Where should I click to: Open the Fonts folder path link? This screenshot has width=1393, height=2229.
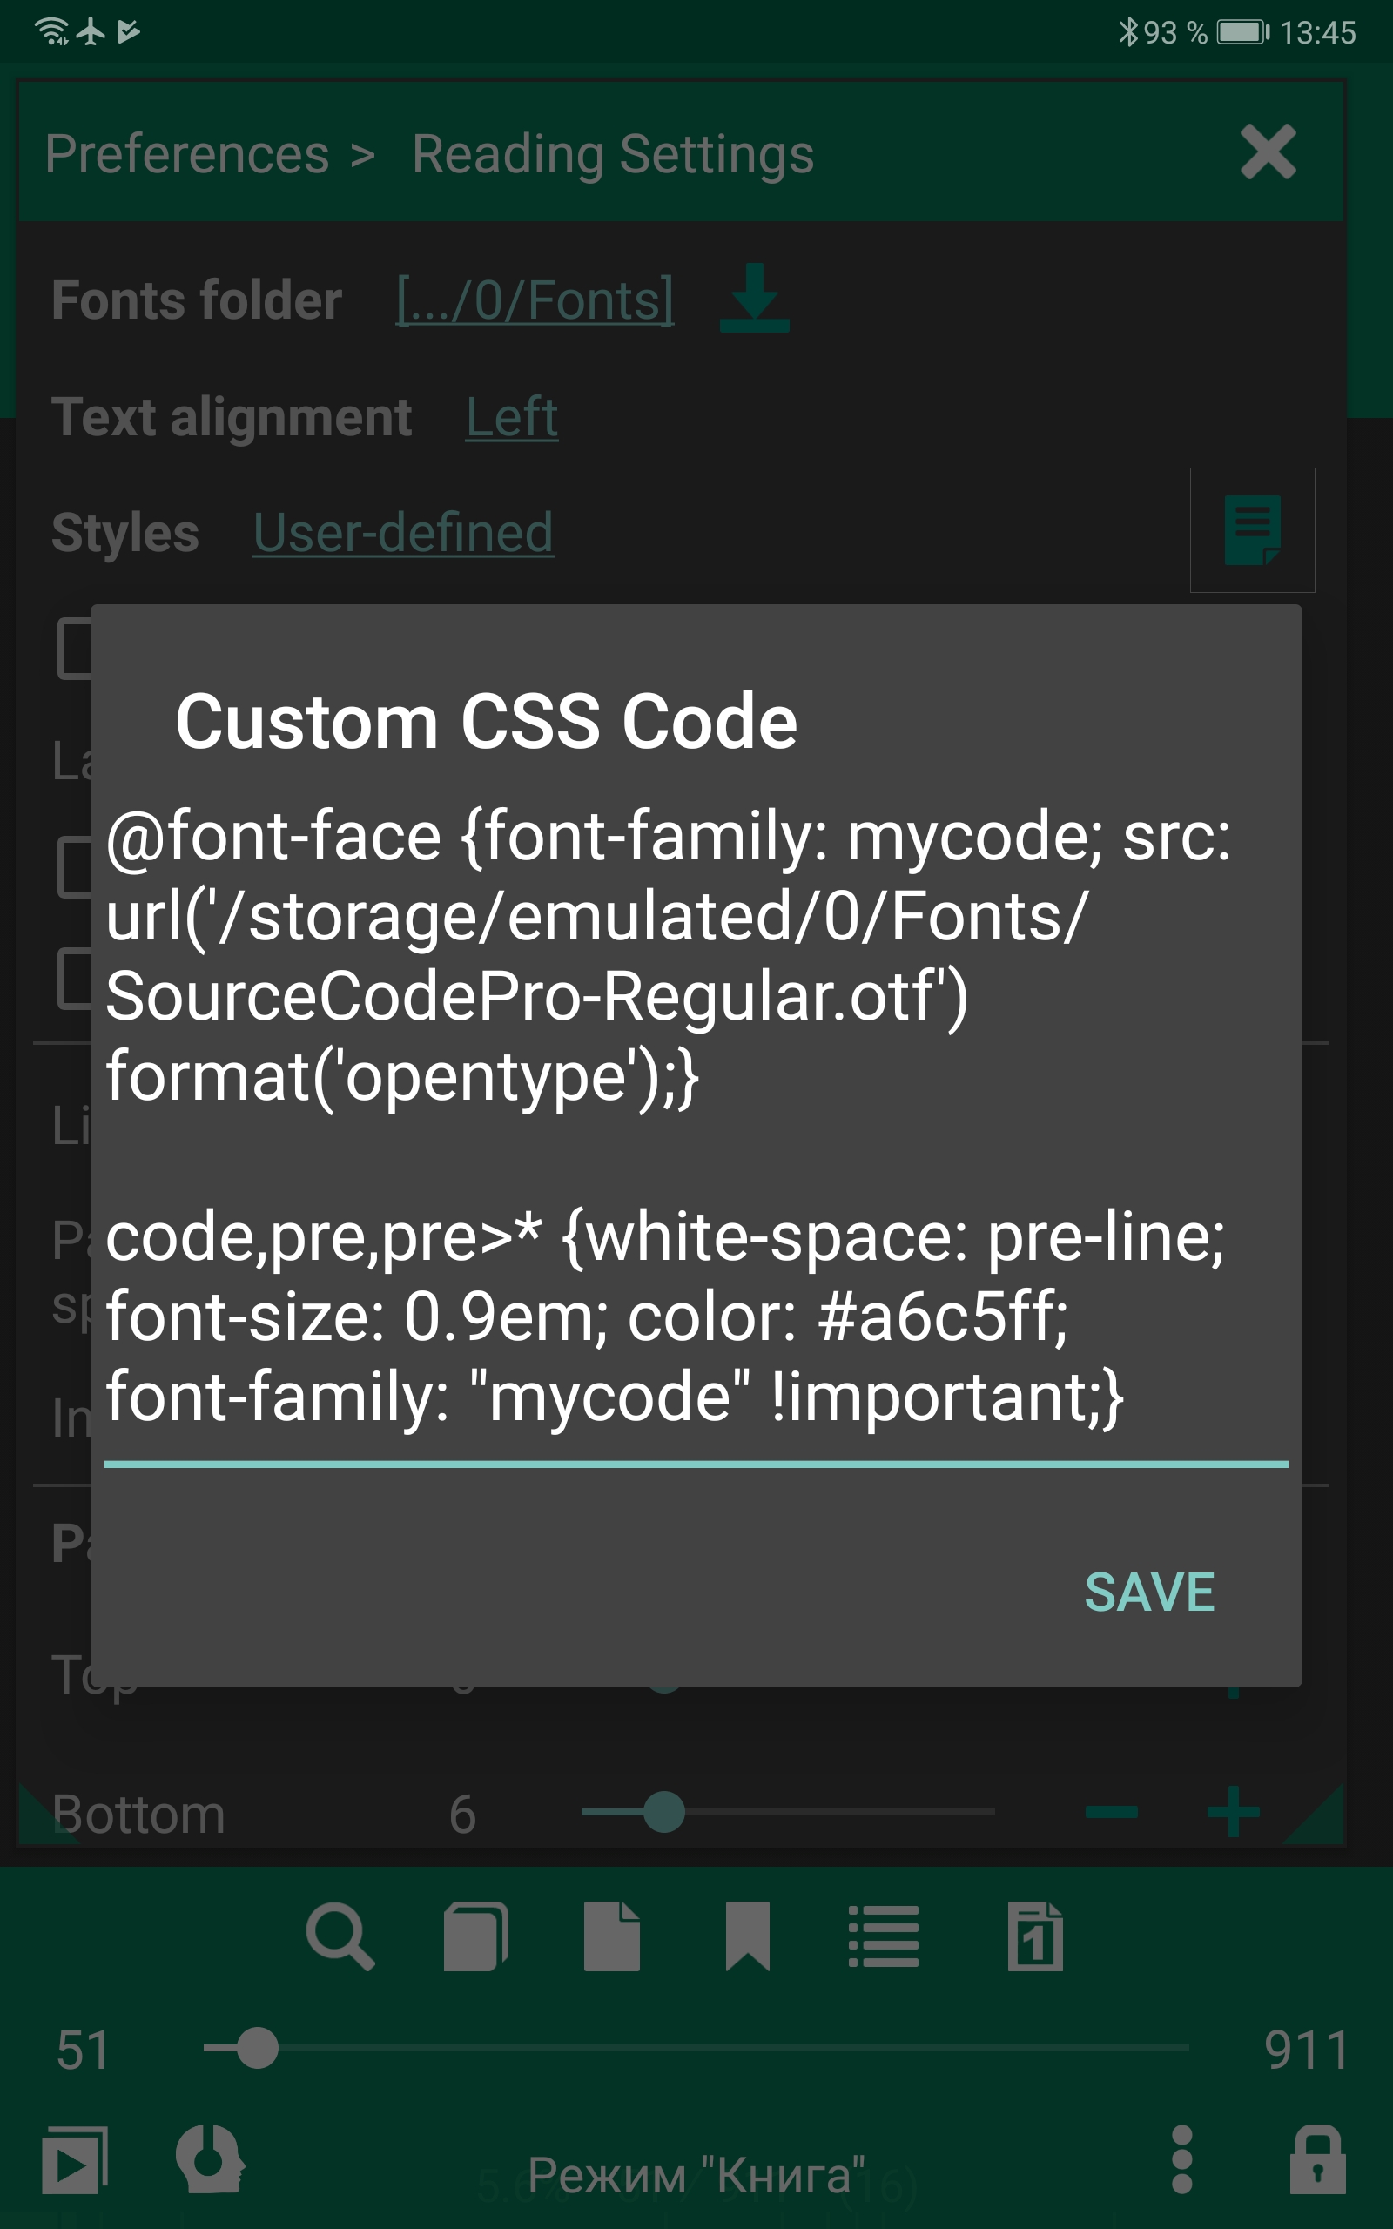point(535,300)
